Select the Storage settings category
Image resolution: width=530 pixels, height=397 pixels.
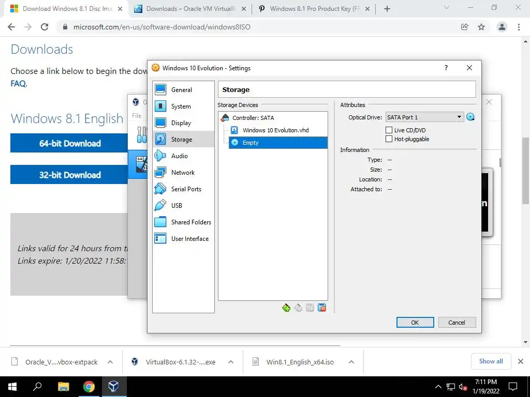pos(183,139)
